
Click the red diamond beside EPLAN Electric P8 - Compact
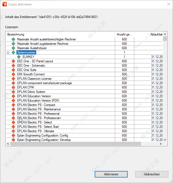coord(13,105)
